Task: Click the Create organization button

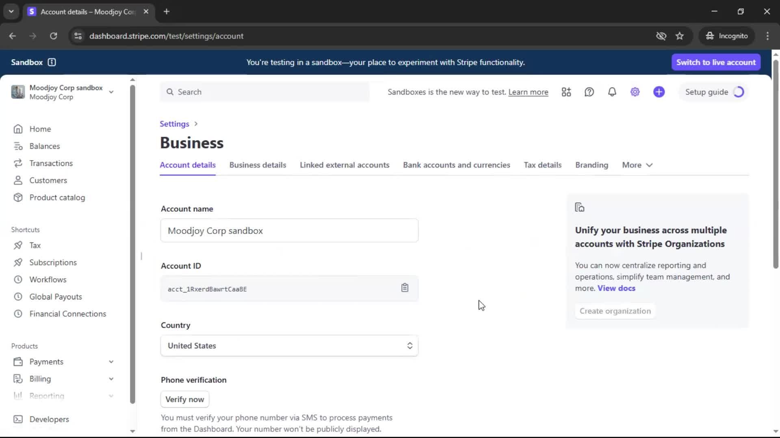Action: pyautogui.click(x=615, y=311)
